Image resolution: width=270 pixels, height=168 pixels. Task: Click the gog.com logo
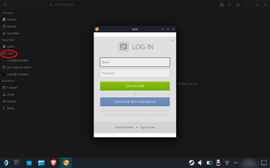pos(124,47)
